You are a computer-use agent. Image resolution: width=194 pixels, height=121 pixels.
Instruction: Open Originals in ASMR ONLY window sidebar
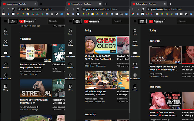tap(135, 65)
